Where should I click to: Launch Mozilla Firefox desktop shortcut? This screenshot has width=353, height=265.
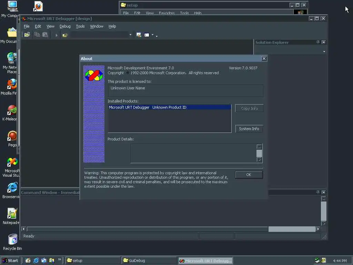tap(12, 84)
